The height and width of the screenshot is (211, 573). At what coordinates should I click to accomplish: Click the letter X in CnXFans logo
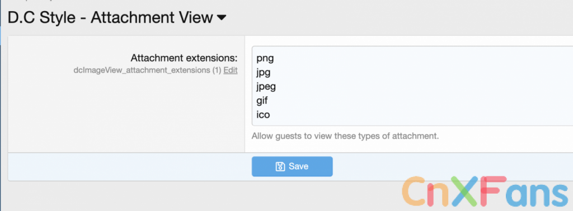(466, 191)
